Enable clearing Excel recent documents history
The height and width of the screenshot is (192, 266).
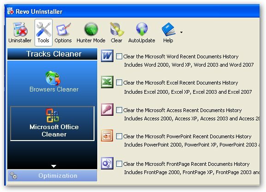click(x=119, y=83)
